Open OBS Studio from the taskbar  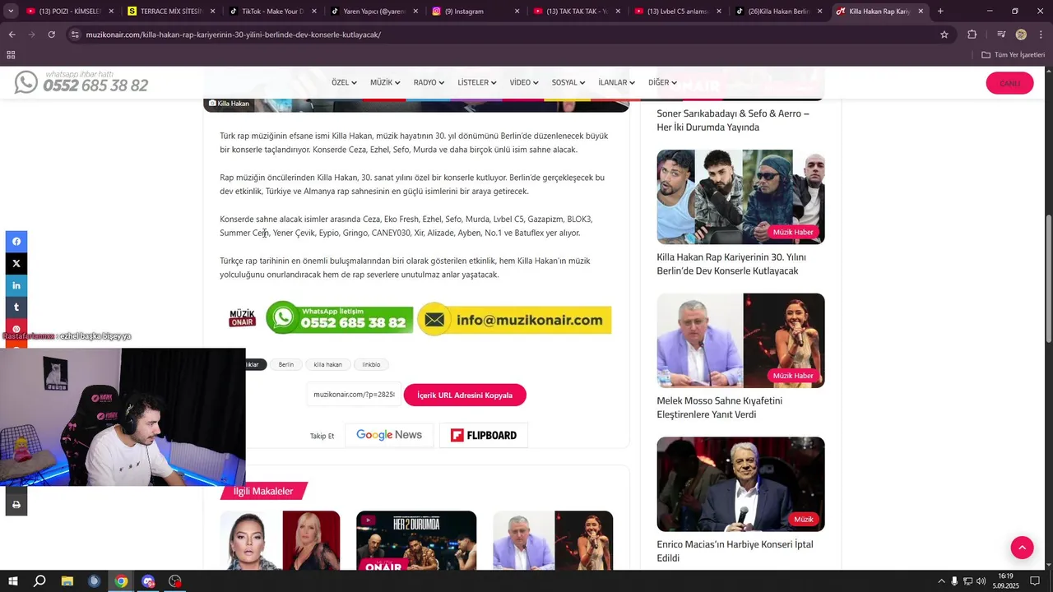point(175,581)
